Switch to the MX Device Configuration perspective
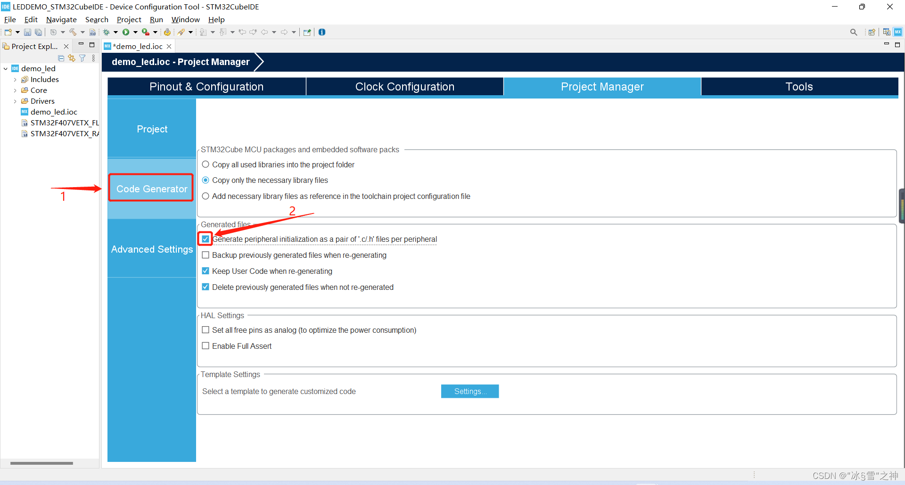This screenshot has width=905, height=485. [x=898, y=32]
